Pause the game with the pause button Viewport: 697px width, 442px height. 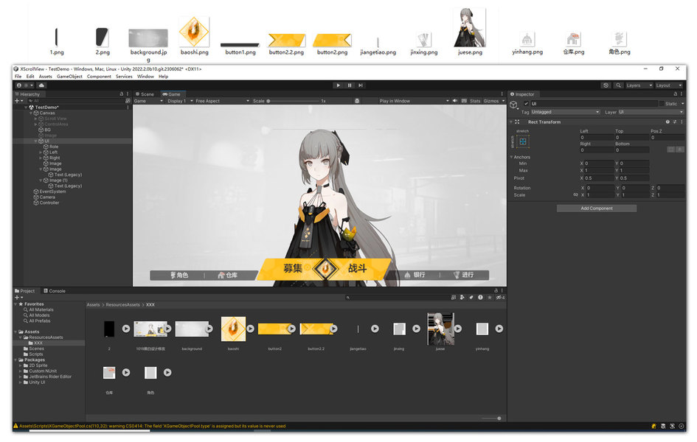(x=350, y=85)
